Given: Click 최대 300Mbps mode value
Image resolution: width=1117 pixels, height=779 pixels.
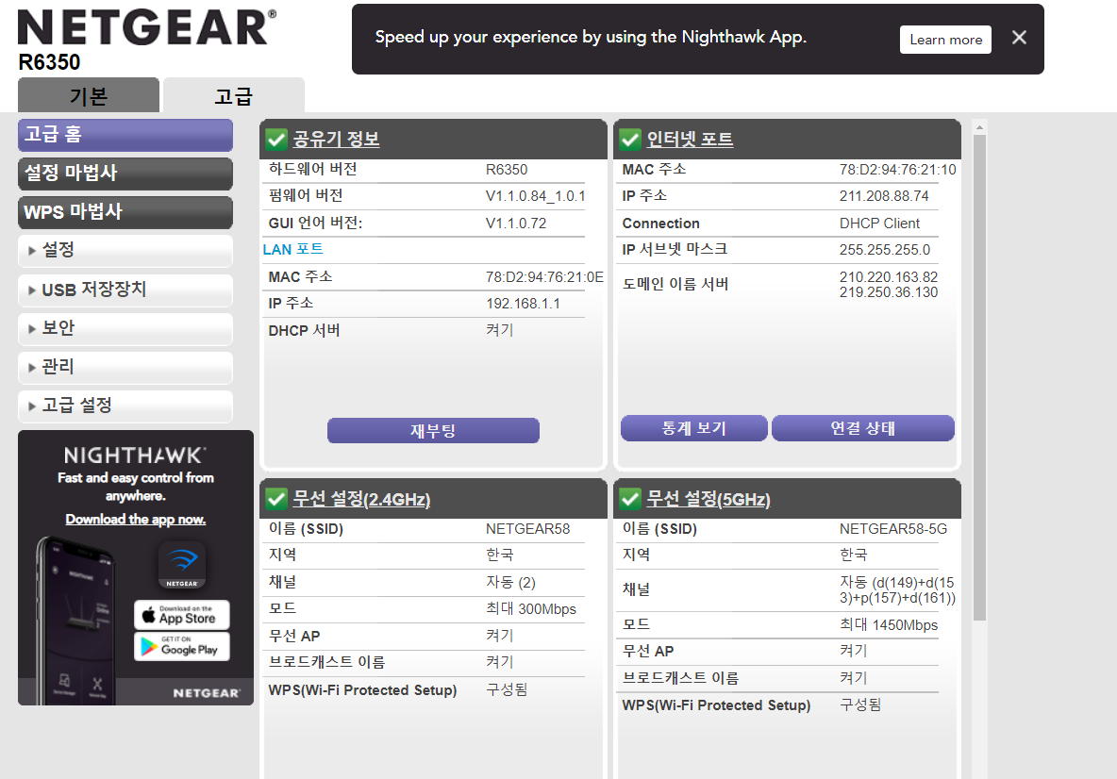Looking at the screenshot, I should (x=531, y=609).
